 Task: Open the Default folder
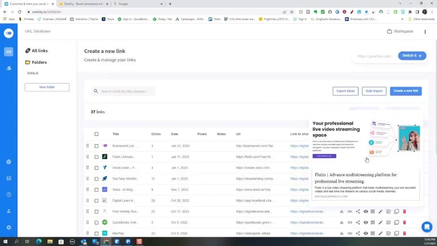[33, 73]
